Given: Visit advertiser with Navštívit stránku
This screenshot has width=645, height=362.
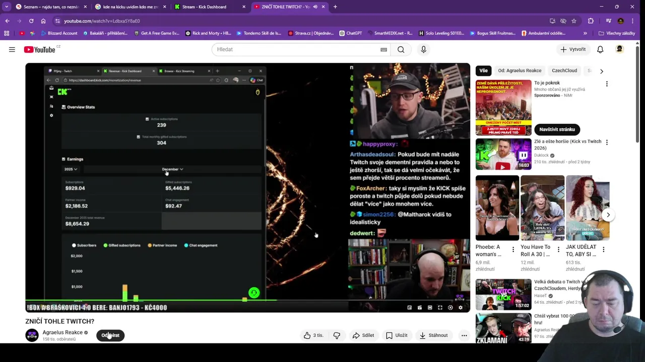Looking at the screenshot, I should tap(557, 129).
